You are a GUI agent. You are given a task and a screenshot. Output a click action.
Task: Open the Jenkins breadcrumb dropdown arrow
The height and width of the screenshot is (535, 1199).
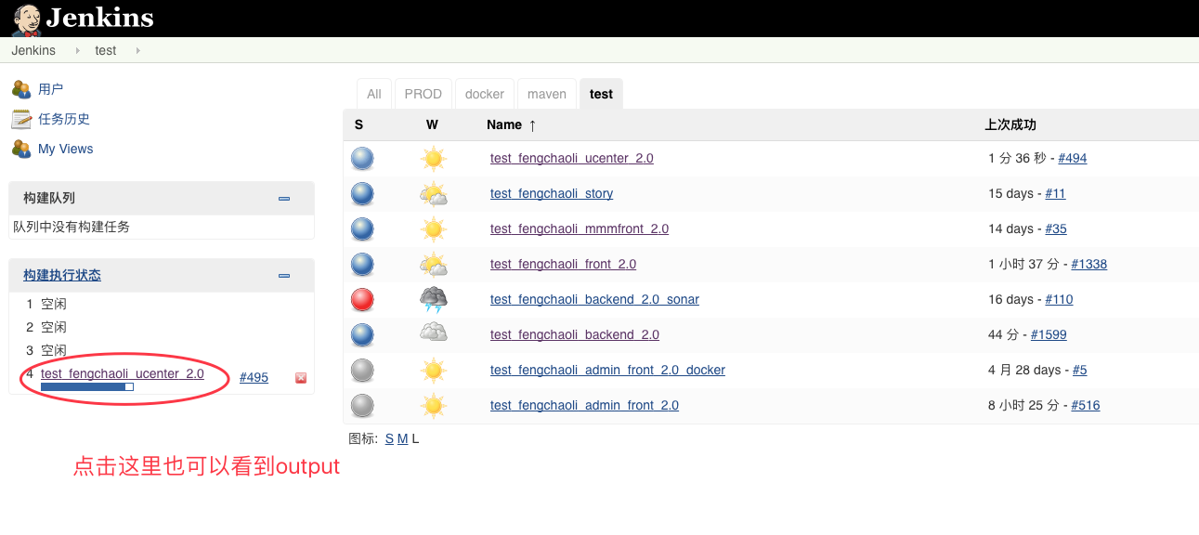78,50
